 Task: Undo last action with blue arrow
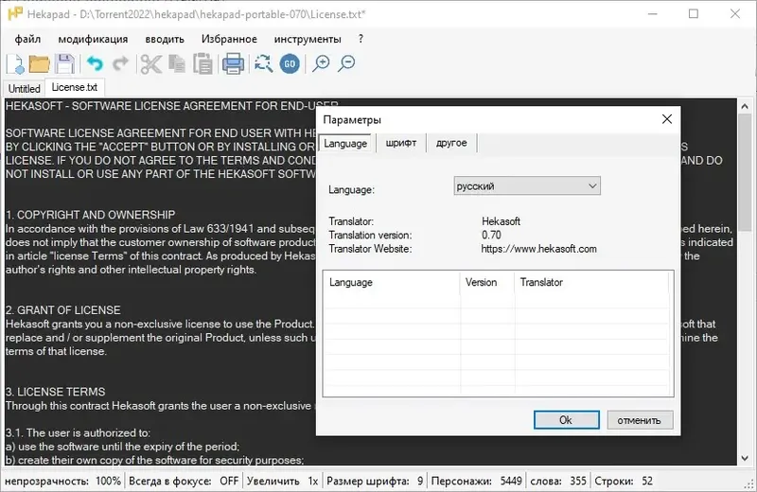[96, 63]
